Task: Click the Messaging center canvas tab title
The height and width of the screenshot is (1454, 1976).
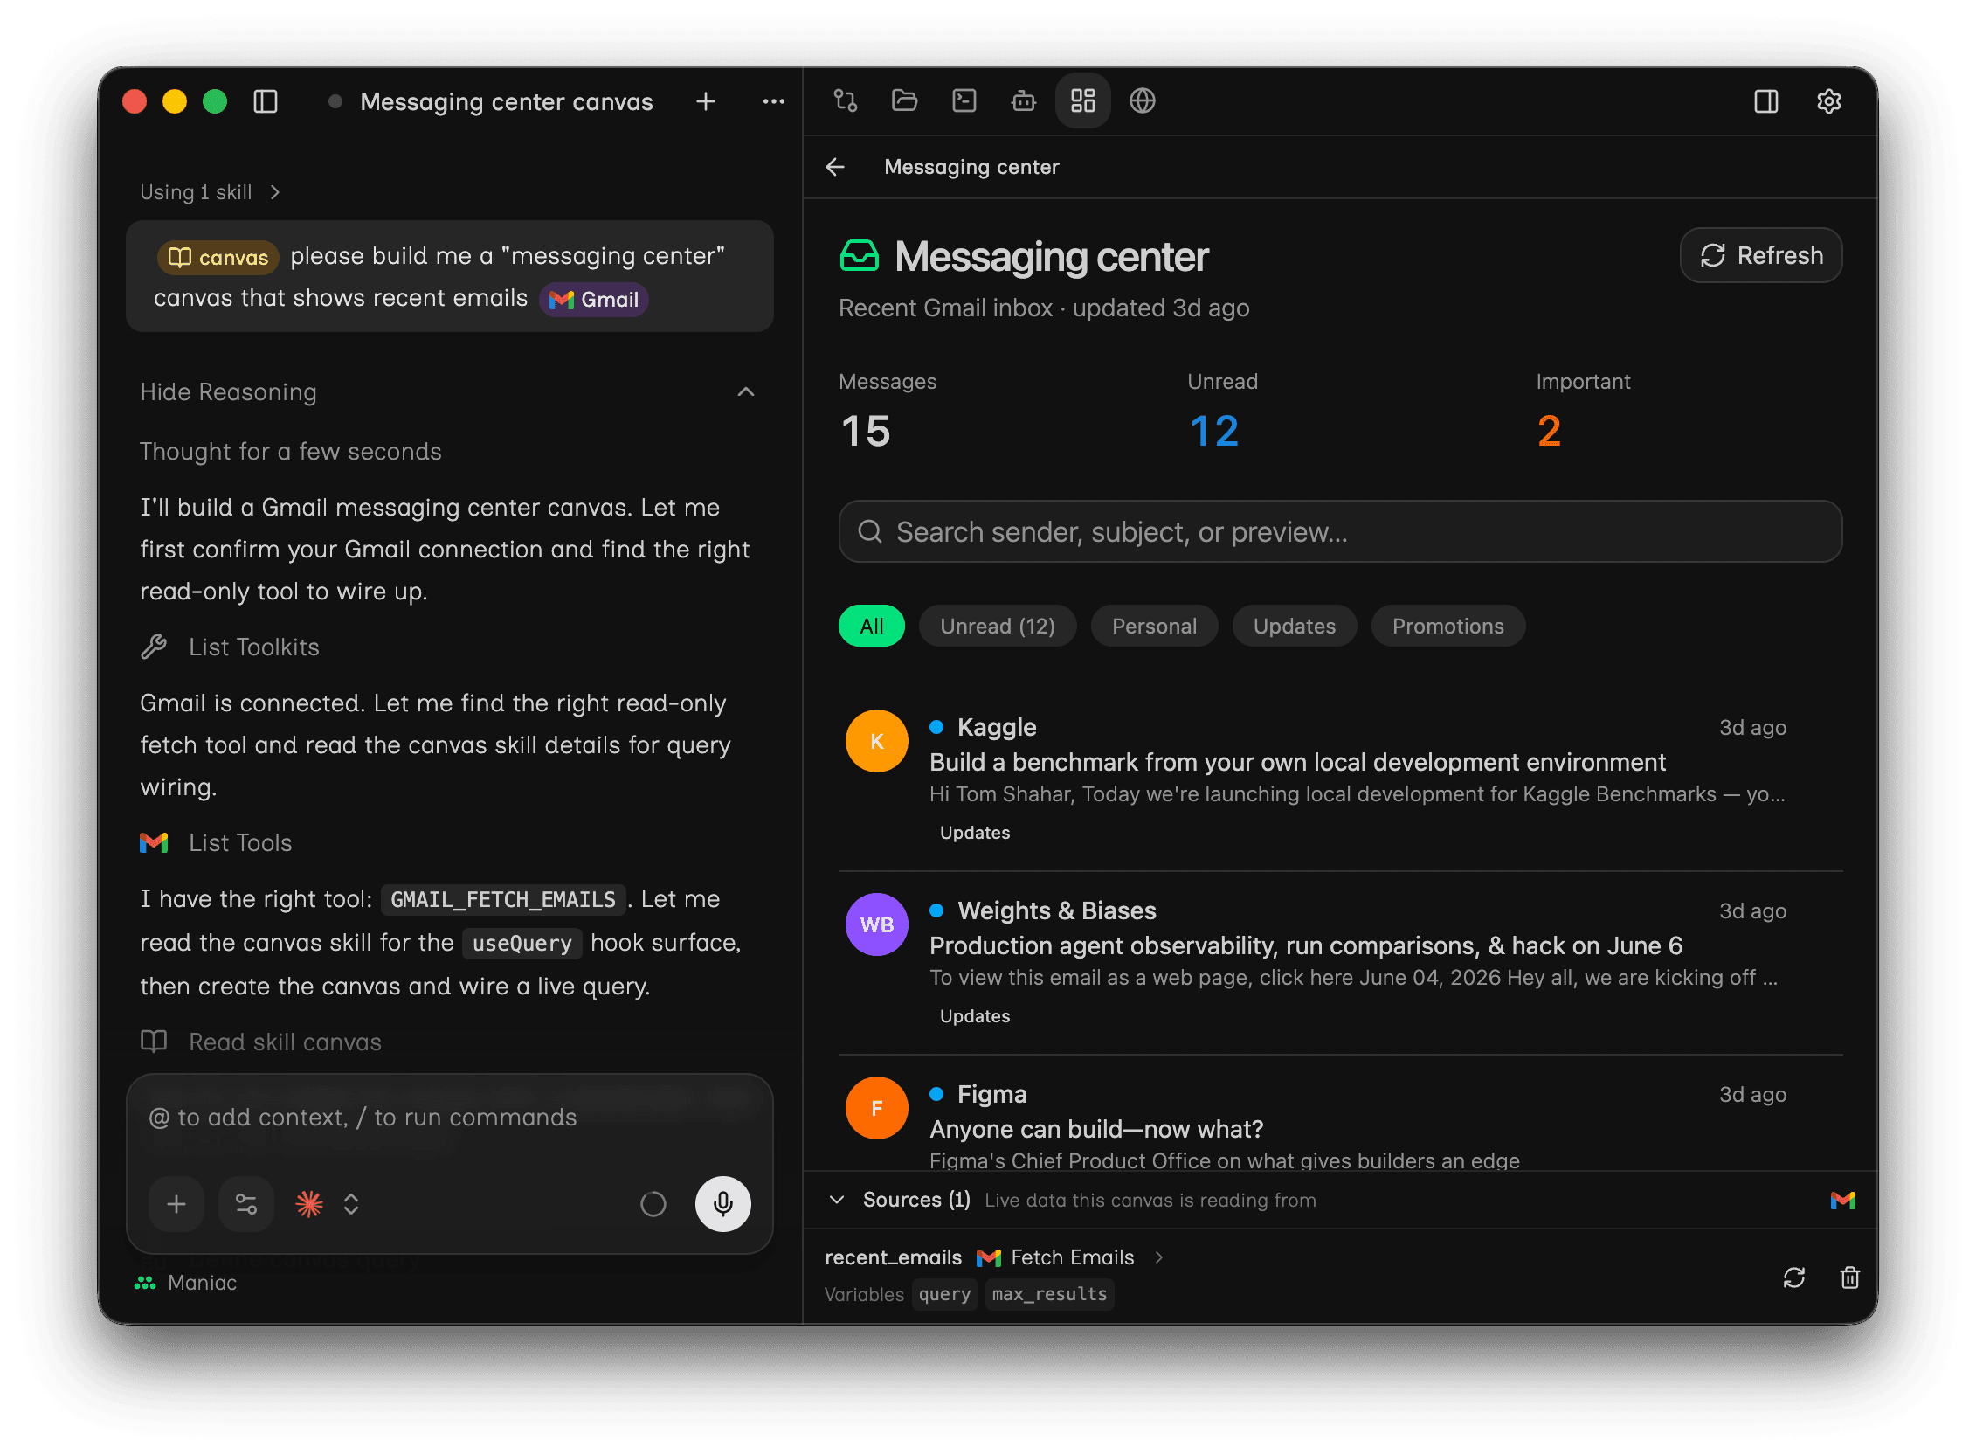Action: (x=506, y=102)
